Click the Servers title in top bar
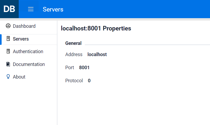 point(53,9)
